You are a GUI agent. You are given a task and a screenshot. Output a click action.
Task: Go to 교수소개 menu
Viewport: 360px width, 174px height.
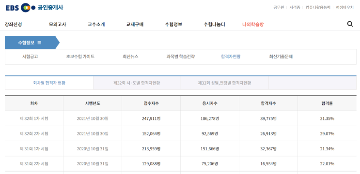tap(96, 24)
